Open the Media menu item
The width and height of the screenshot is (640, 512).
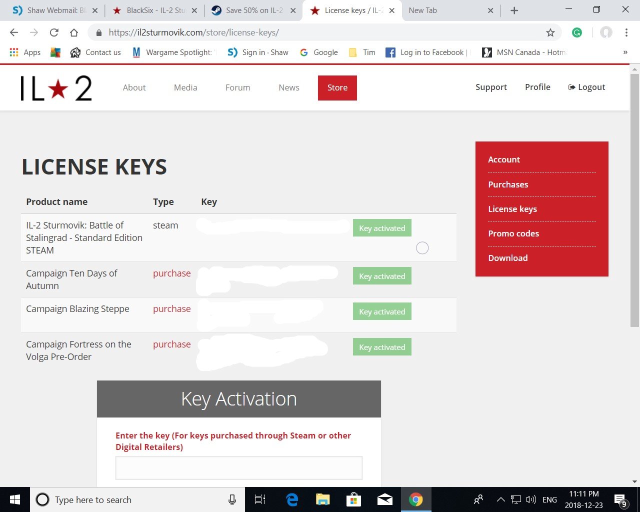click(185, 87)
